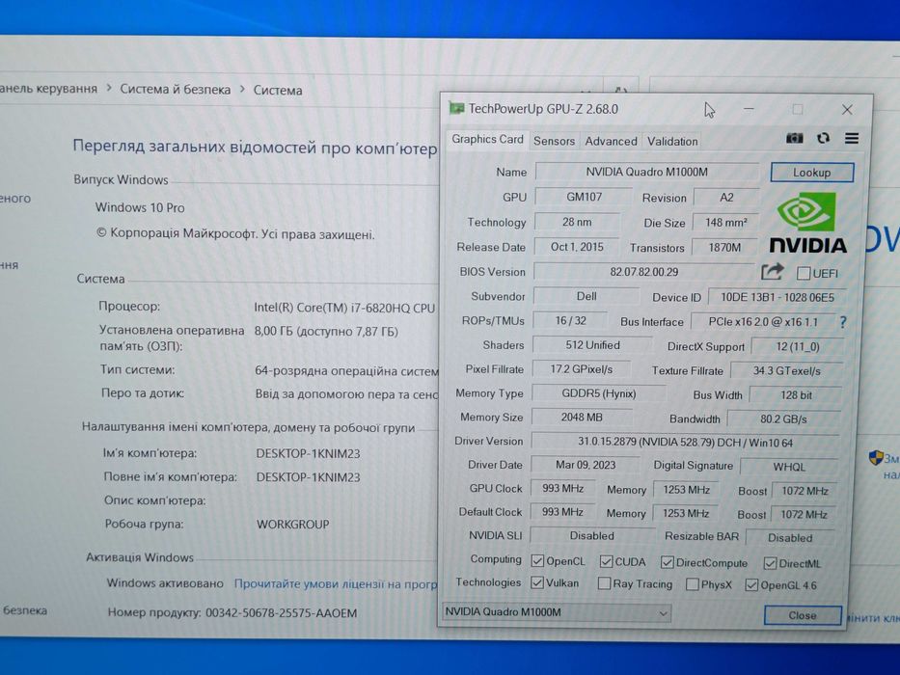Click the shield icon in System window
The height and width of the screenshot is (675, 900).
click(875, 458)
